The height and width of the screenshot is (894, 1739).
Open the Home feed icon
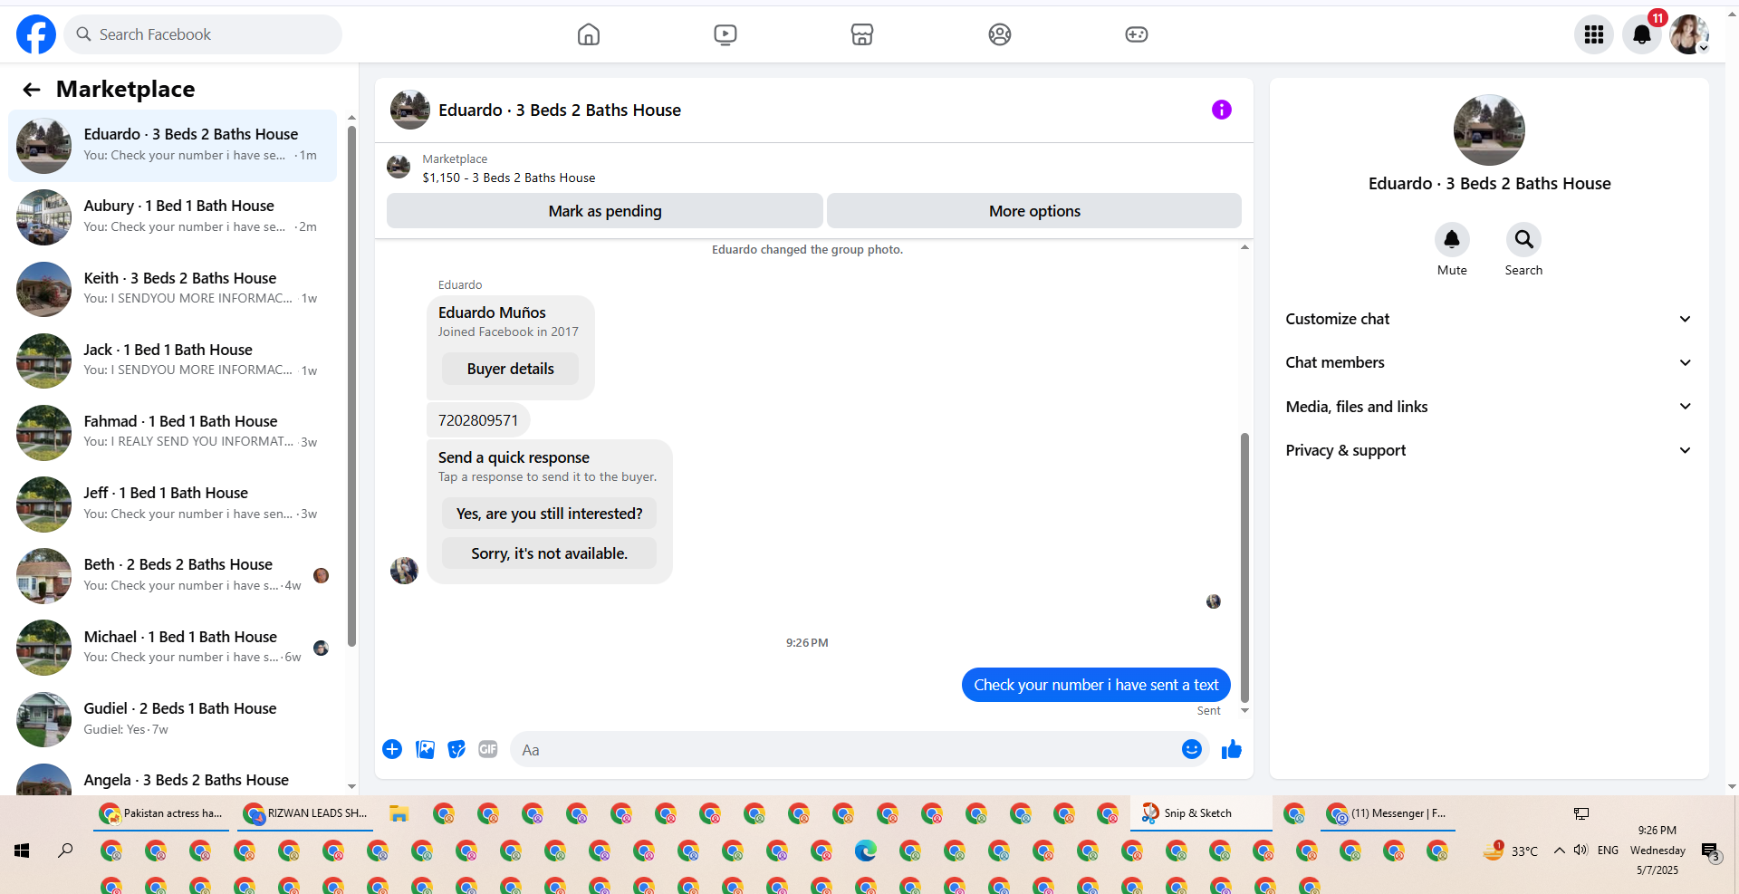coord(589,34)
